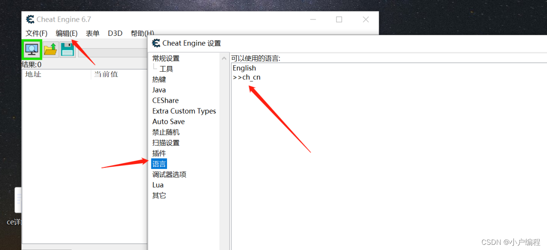Open the 文件(F) menu
This screenshot has width=547, height=250.
coord(37,33)
